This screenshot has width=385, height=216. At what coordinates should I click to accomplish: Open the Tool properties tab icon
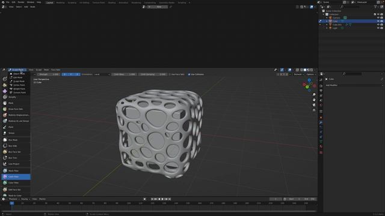[321, 80]
